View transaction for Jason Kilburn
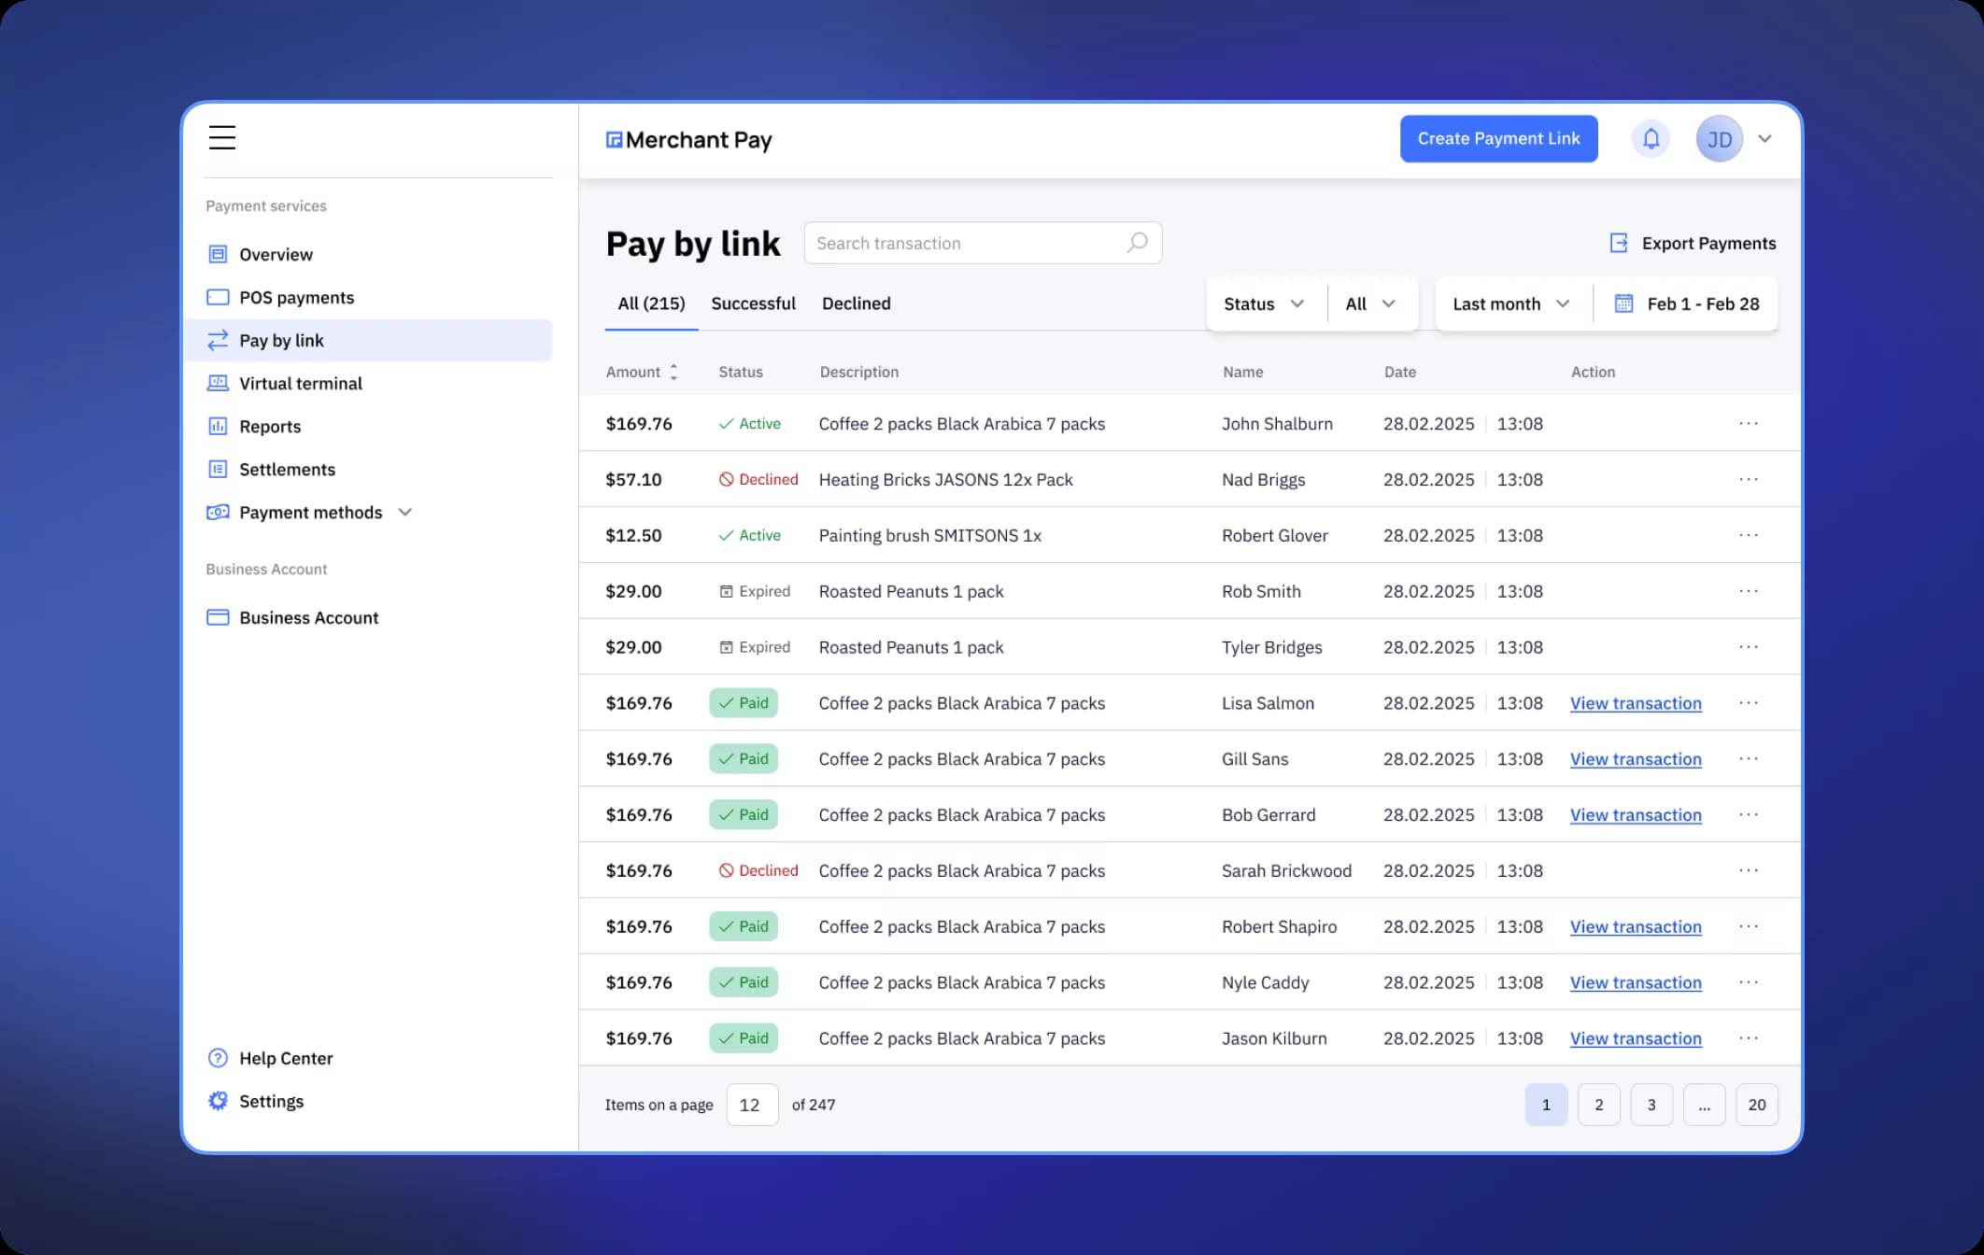Viewport: 1984px width, 1255px height. click(1636, 1038)
